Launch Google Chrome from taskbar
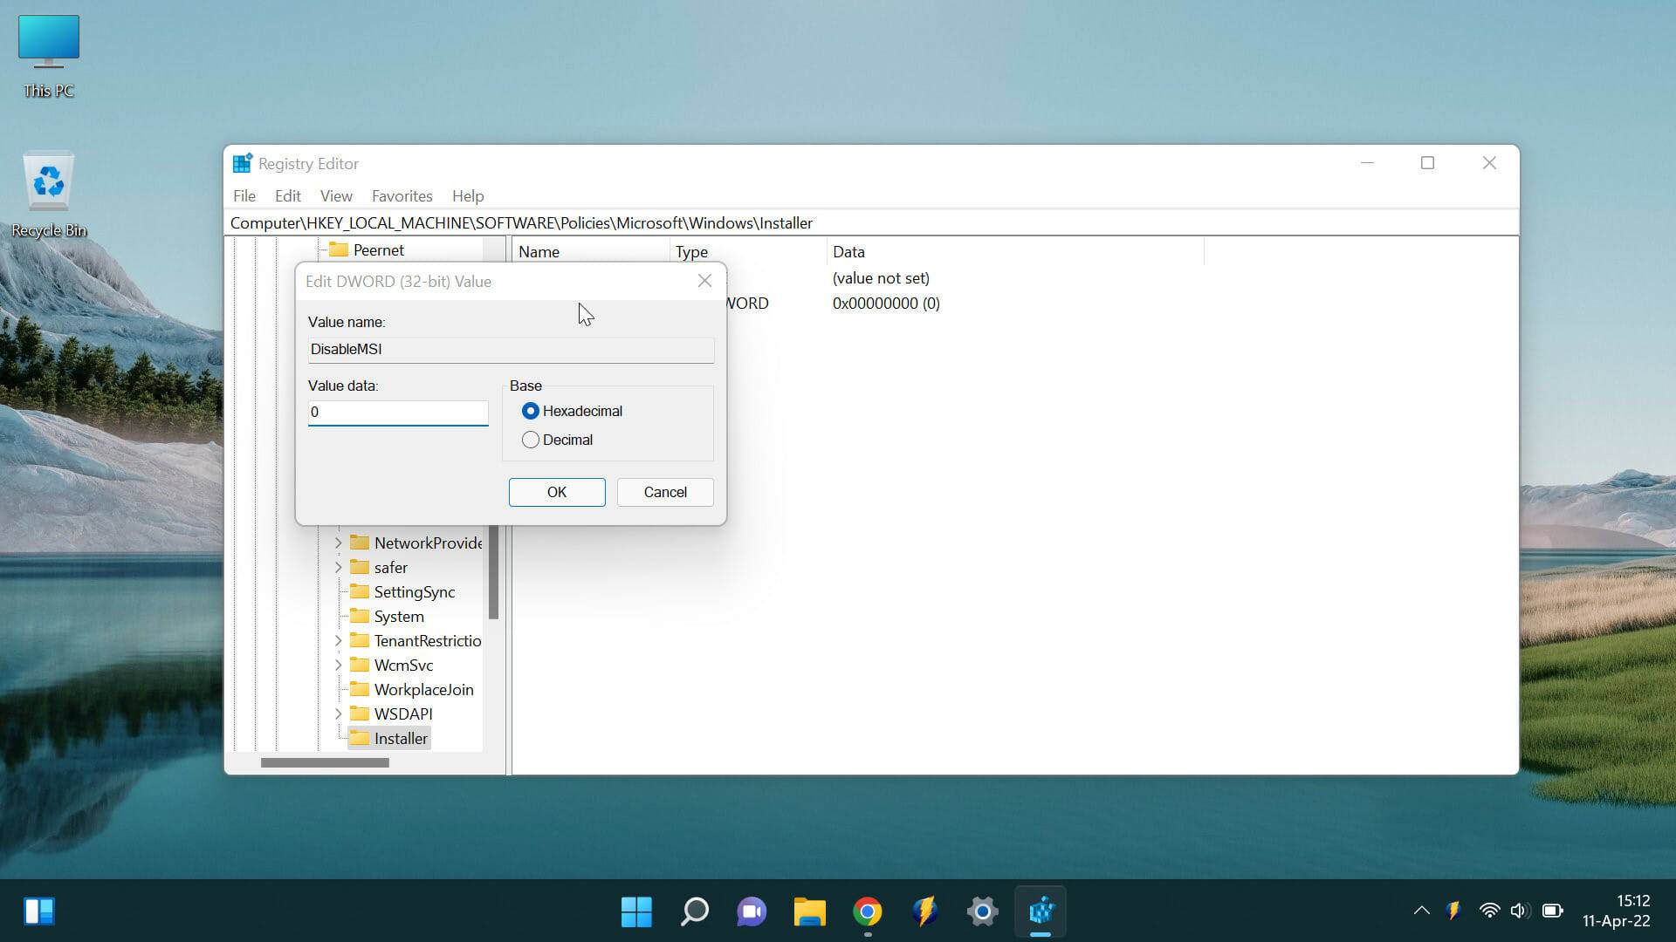This screenshot has width=1676, height=942. (x=867, y=911)
